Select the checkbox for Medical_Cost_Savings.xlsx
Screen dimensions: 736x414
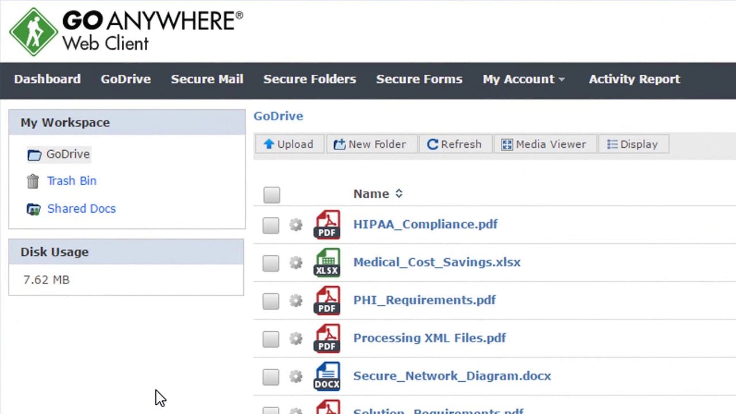point(271,263)
